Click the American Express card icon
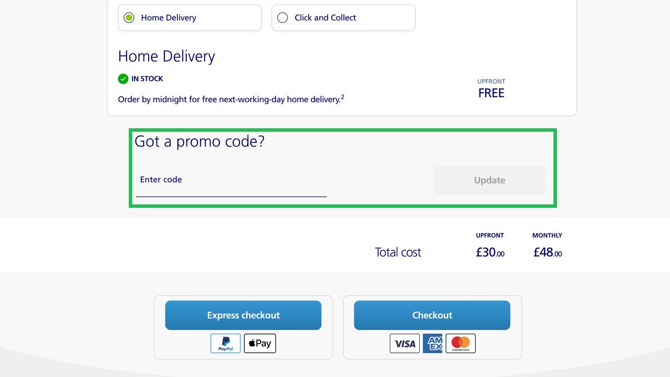 click(x=432, y=343)
